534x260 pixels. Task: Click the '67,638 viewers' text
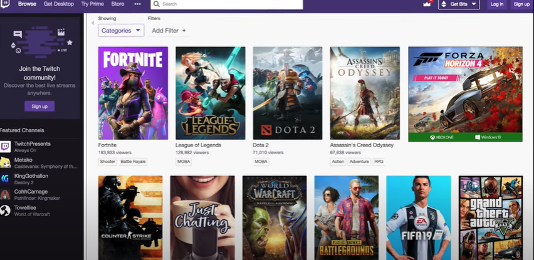345,153
